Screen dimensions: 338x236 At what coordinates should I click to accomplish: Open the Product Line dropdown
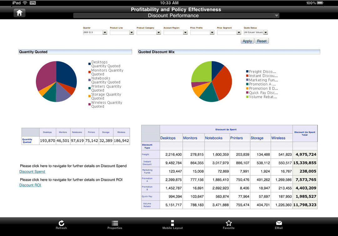point(132,32)
